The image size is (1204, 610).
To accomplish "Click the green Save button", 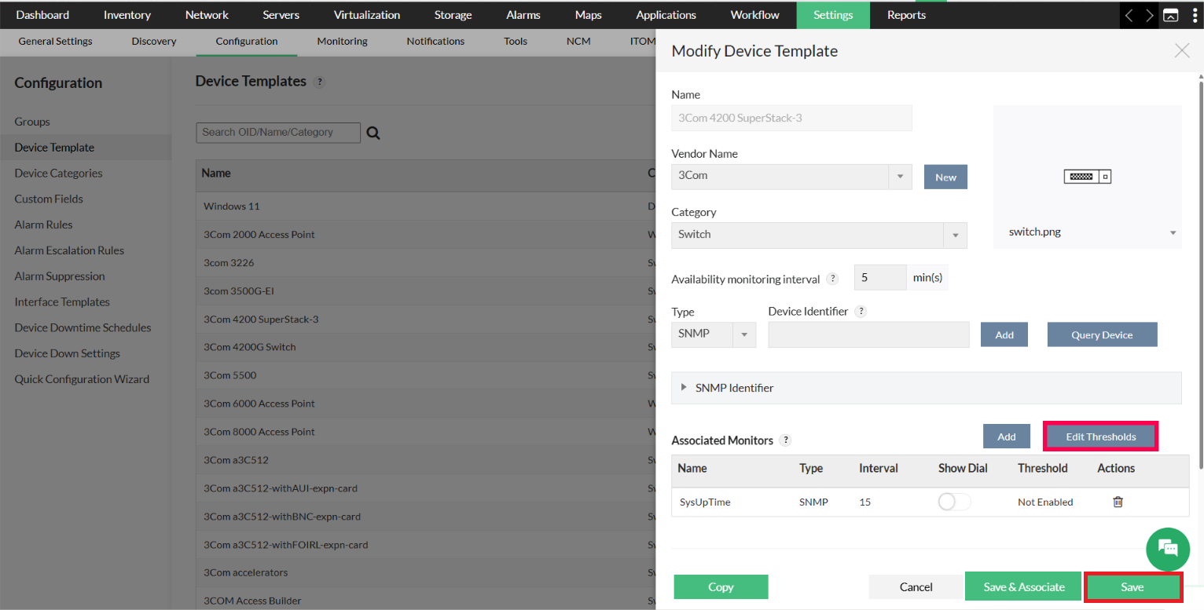I will 1132,587.
